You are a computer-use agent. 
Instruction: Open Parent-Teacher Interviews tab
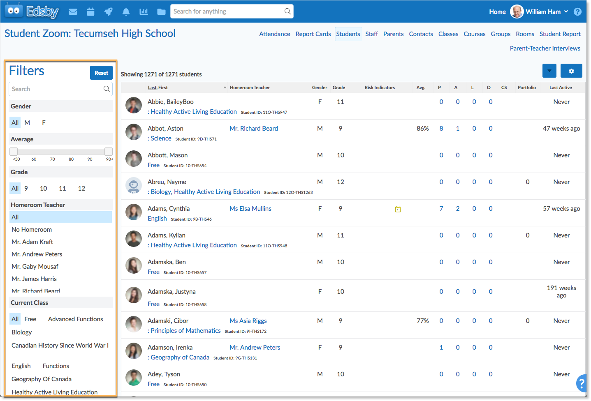point(545,48)
